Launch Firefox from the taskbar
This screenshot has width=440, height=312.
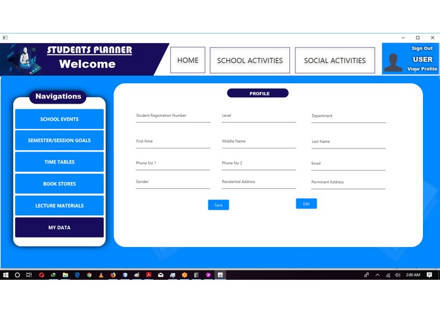click(x=113, y=275)
